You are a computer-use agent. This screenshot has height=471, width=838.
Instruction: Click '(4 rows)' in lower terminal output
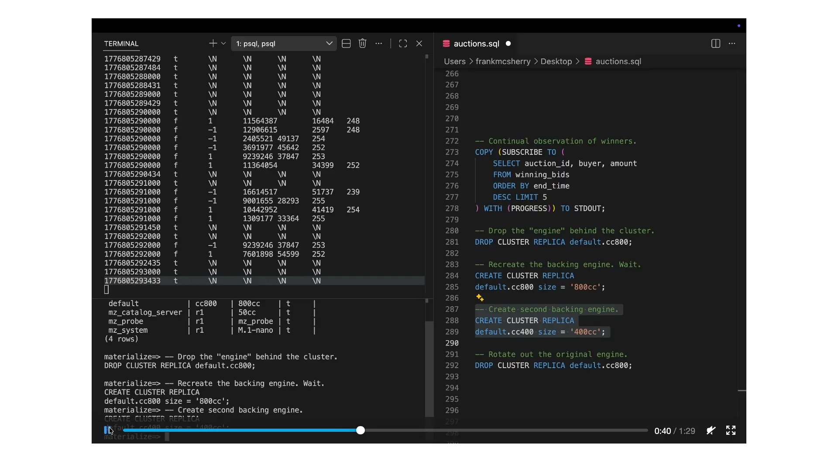pyautogui.click(x=121, y=339)
